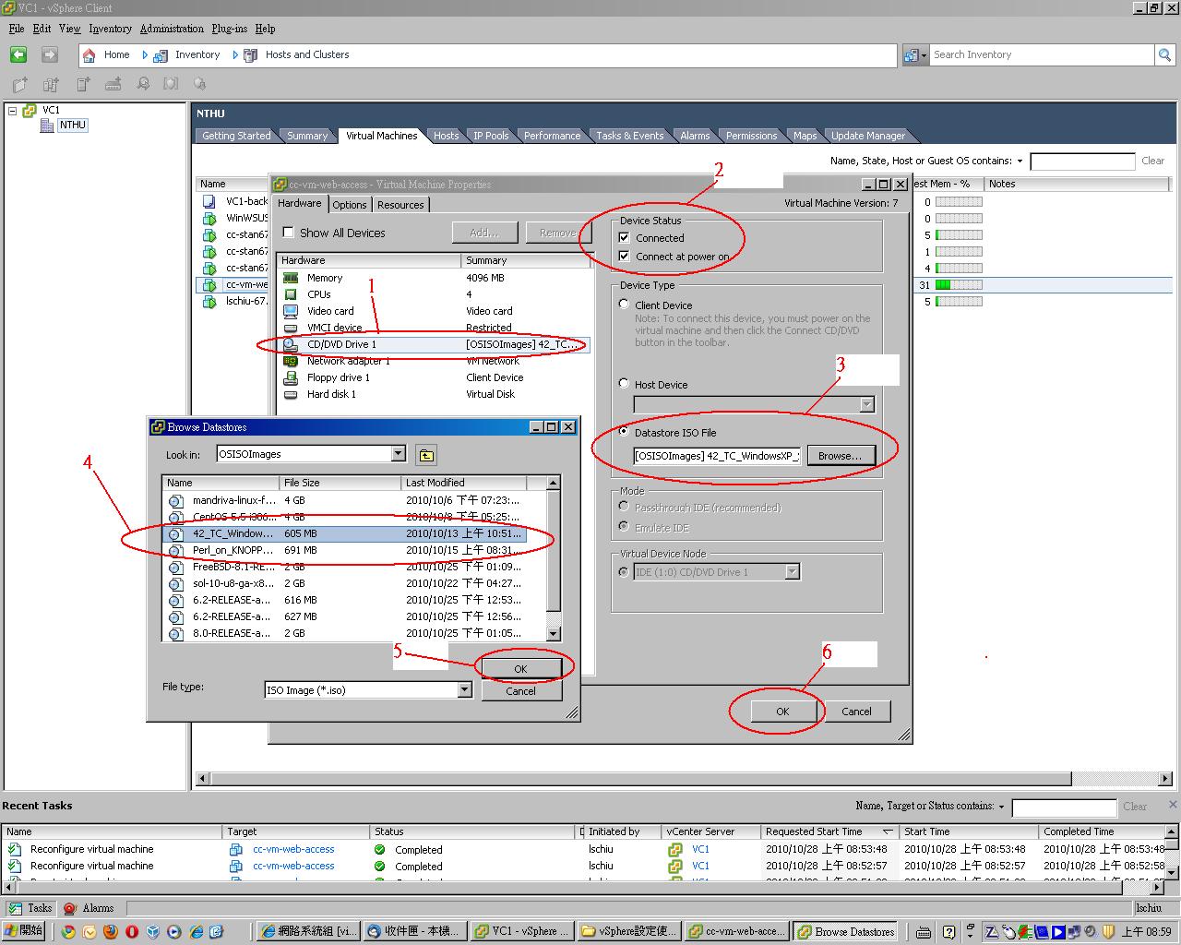Open the Look in dropdown
This screenshot has height=945, width=1181.
398,454
